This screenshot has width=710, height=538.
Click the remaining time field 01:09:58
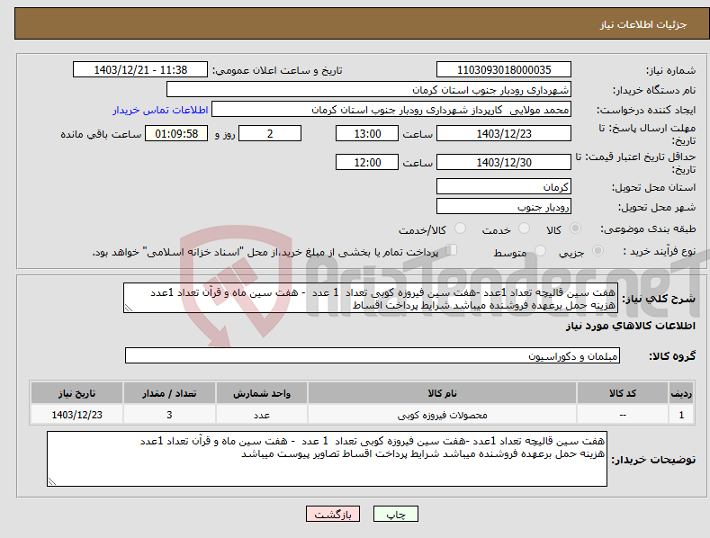(176, 133)
